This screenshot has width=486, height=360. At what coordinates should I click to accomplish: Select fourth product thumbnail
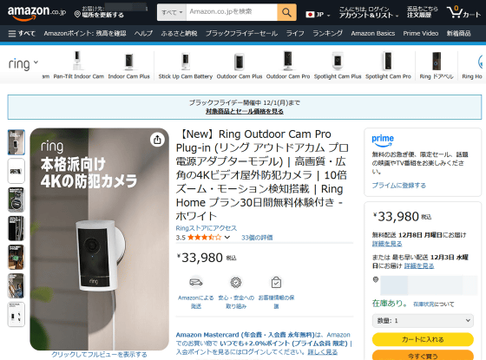click(x=16, y=229)
